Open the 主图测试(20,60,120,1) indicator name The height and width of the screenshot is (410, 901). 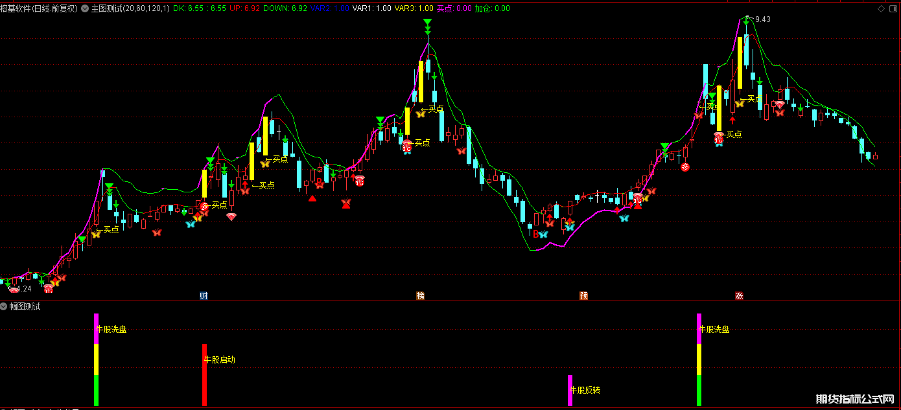(130, 8)
